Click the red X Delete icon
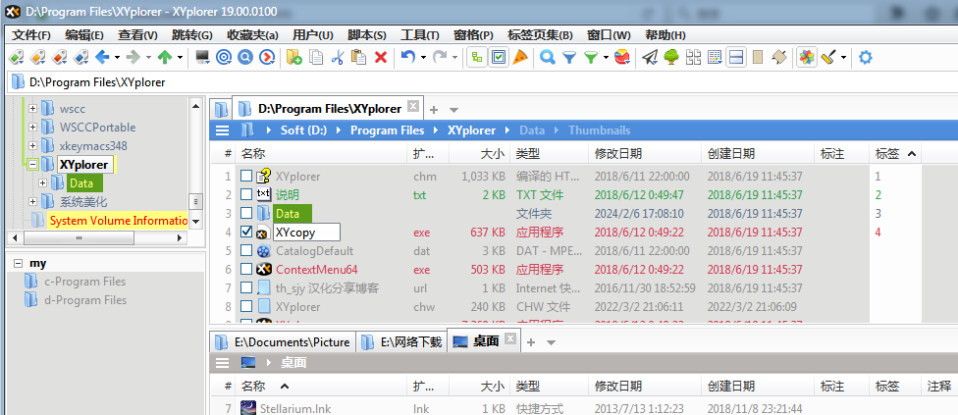Image resolution: width=958 pixels, height=415 pixels. point(381,57)
